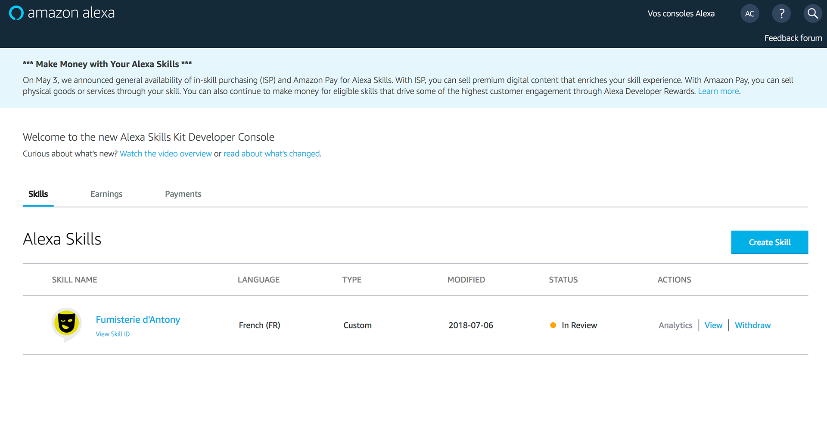Click the In Review status text
The width and height of the screenshot is (827, 439).
[x=579, y=325]
